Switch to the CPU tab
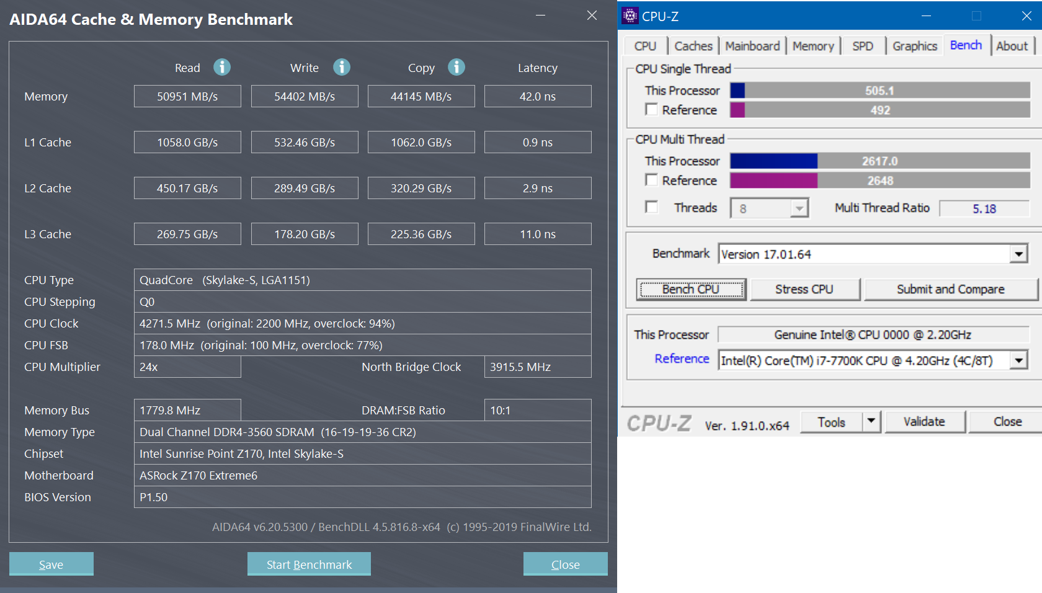Image resolution: width=1042 pixels, height=593 pixels. point(645,46)
